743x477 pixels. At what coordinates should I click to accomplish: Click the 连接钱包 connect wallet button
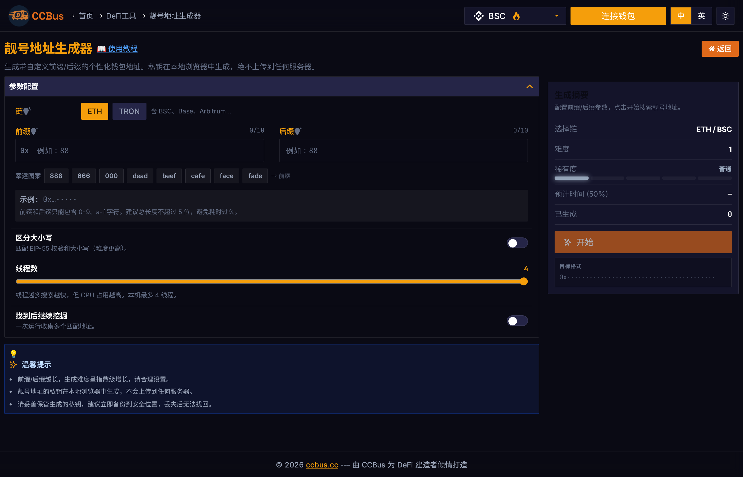(x=618, y=16)
